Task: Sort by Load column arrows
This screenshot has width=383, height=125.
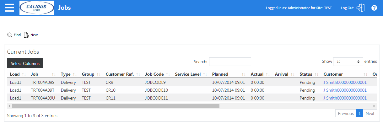Action: pos(24,74)
